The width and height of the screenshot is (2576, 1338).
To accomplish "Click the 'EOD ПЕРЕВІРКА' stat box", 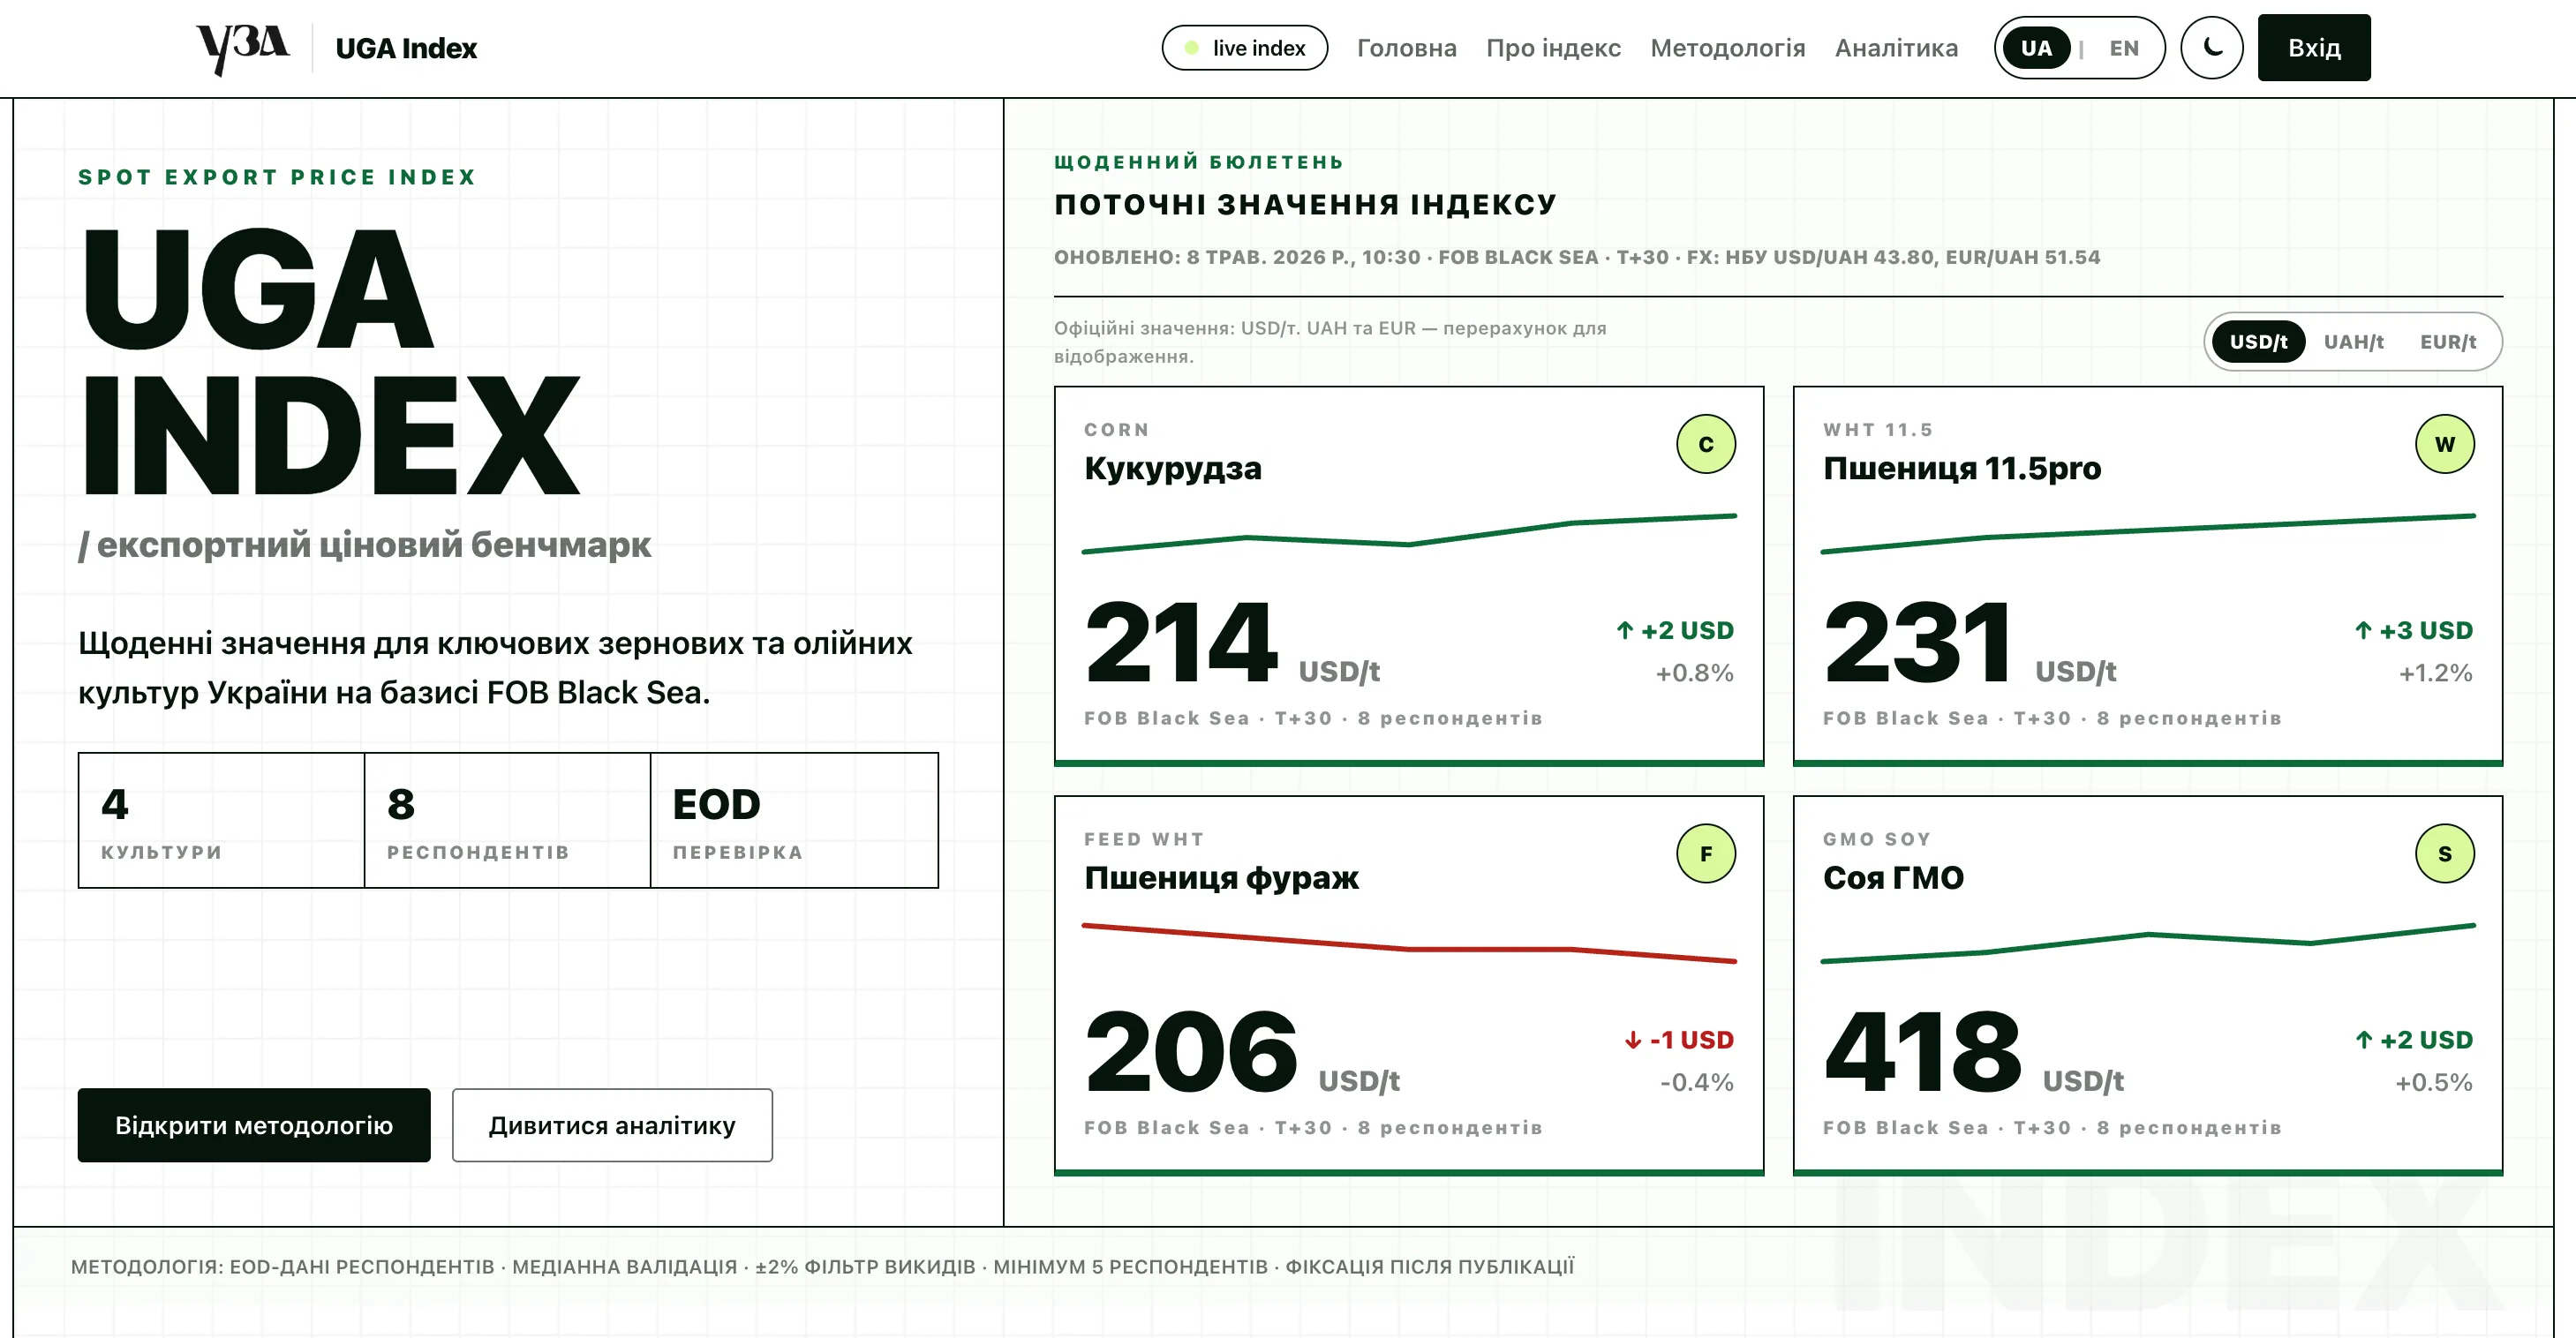I will click(x=794, y=820).
